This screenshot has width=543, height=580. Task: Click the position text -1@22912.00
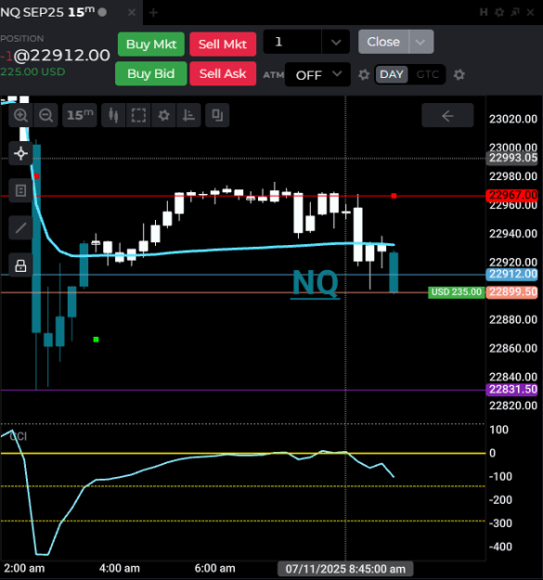(56, 56)
